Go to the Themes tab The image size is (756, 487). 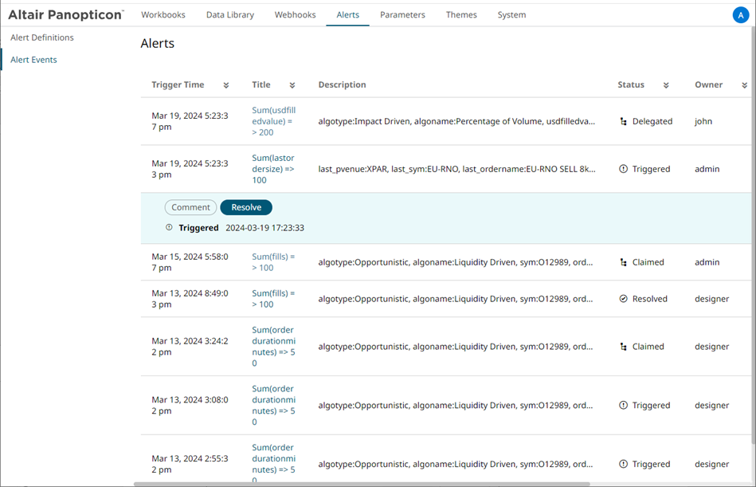[x=461, y=15]
